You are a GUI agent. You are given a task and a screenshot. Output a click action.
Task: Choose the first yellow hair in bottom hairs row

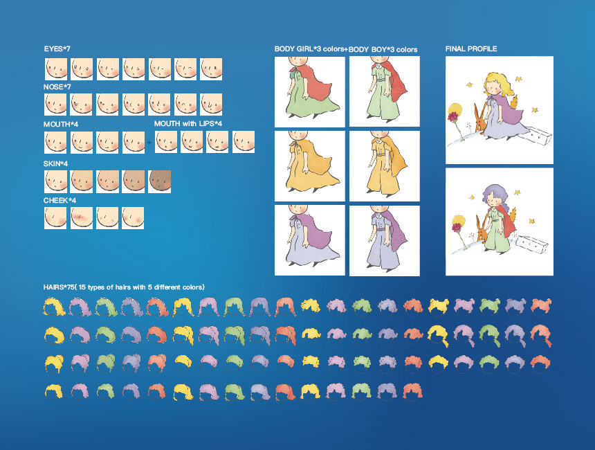[53, 391]
